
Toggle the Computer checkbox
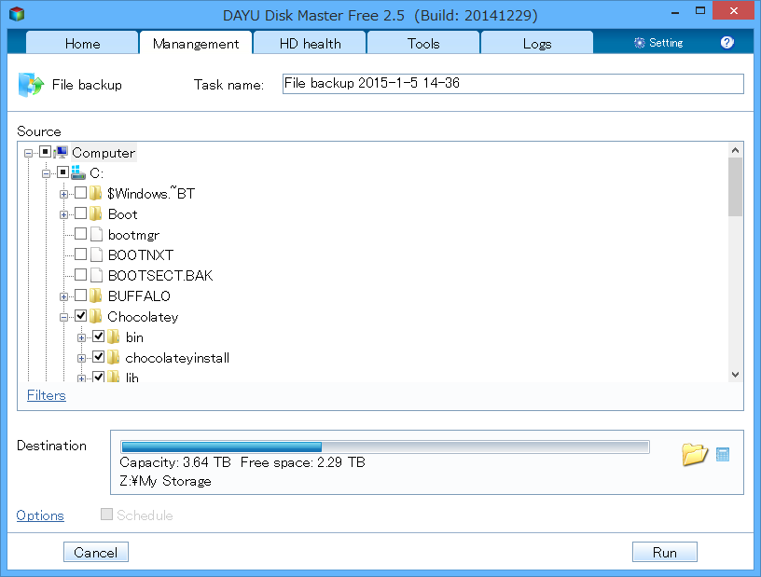coord(45,152)
